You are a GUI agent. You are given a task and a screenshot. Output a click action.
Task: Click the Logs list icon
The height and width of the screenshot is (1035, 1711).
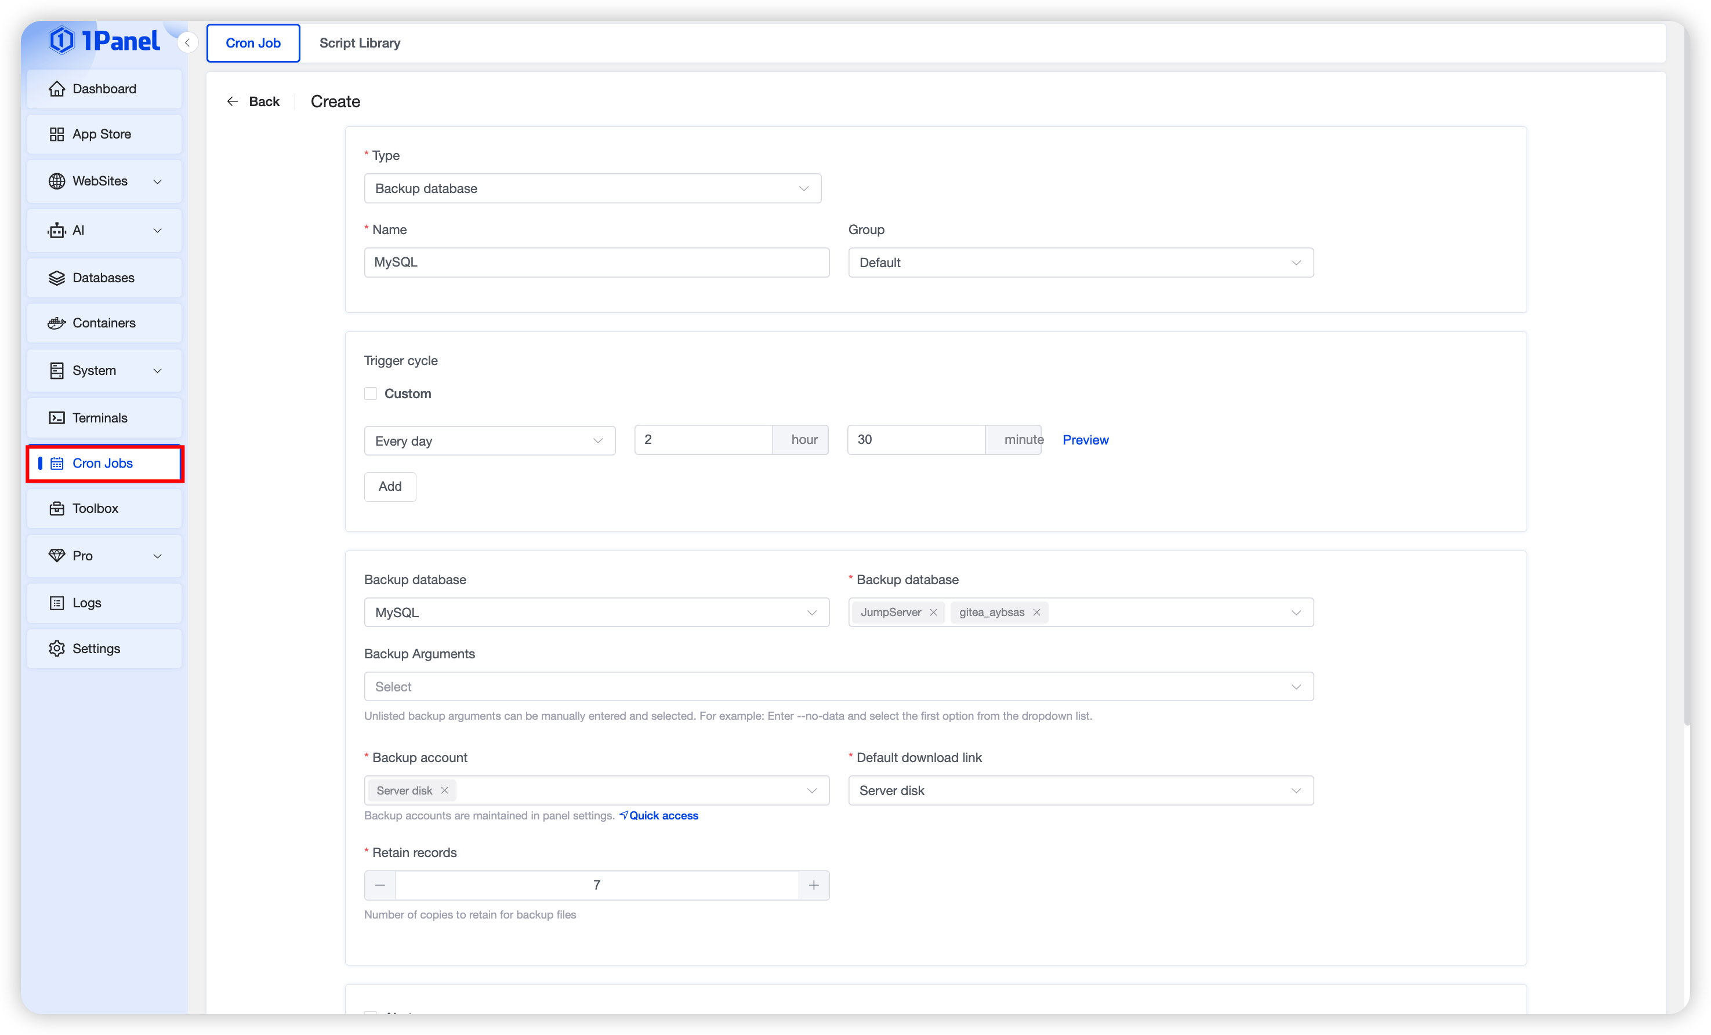[x=57, y=603]
